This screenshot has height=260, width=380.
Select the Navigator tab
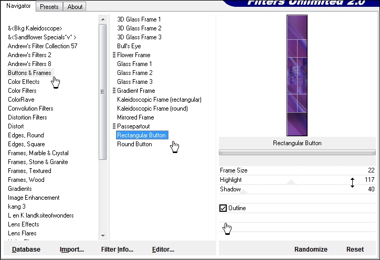click(18, 6)
